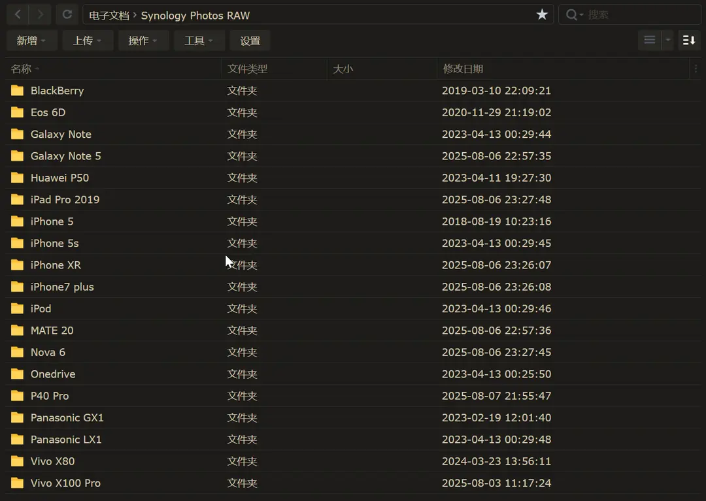Sort by the 名称 column header

[22, 69]
